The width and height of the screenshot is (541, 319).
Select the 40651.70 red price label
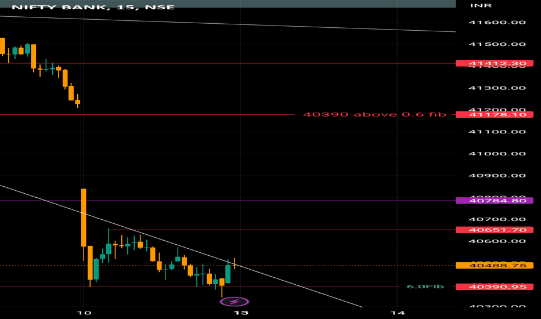tap(495, 230)
